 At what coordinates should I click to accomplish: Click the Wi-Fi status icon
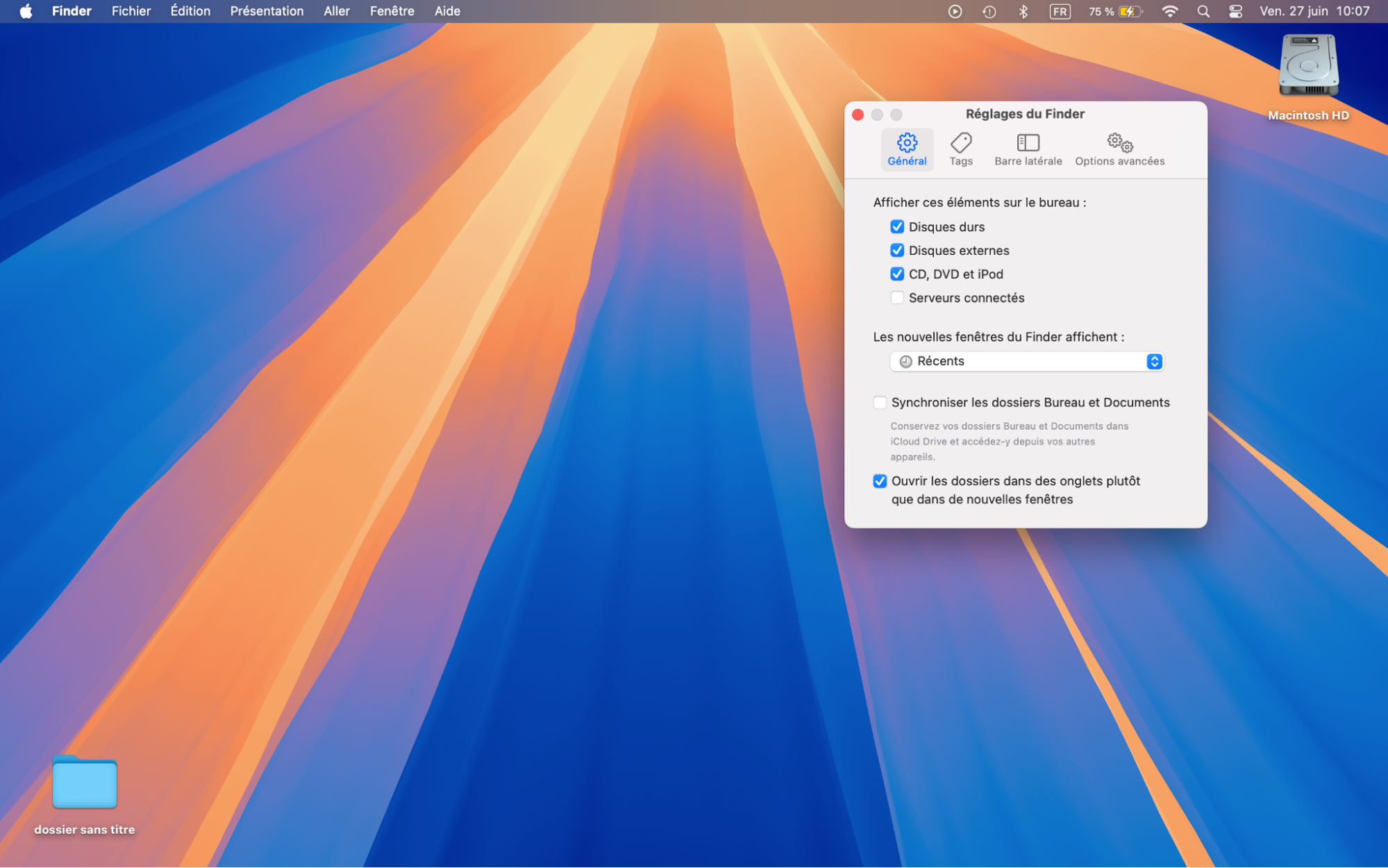(x=1170, y=11)
